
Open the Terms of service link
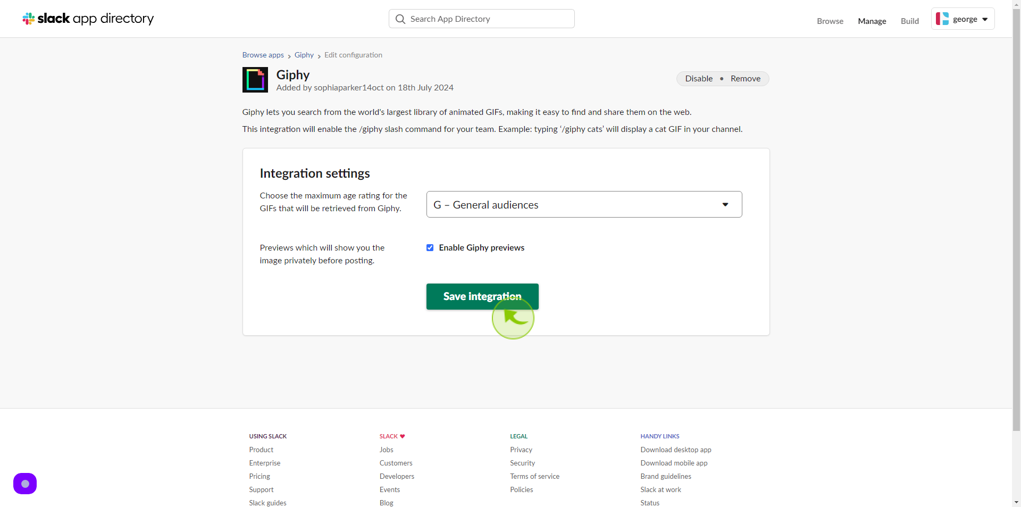pos(535,477)
